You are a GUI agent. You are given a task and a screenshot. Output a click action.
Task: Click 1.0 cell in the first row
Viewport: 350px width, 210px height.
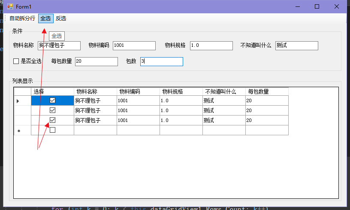point(181,100)
